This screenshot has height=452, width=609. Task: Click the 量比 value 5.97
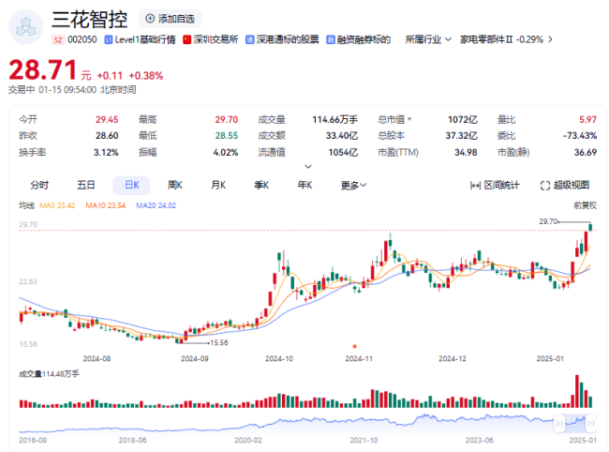tap(587, 119)
